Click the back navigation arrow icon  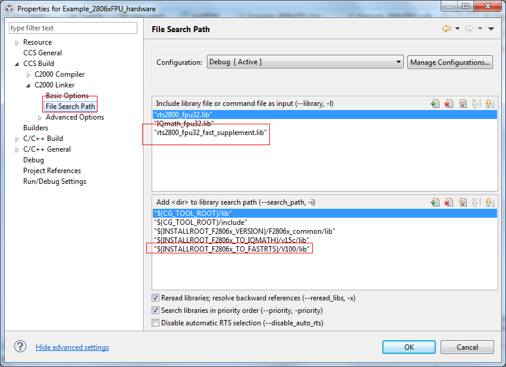446,29
